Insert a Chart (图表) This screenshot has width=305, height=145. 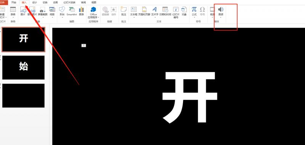82,11
